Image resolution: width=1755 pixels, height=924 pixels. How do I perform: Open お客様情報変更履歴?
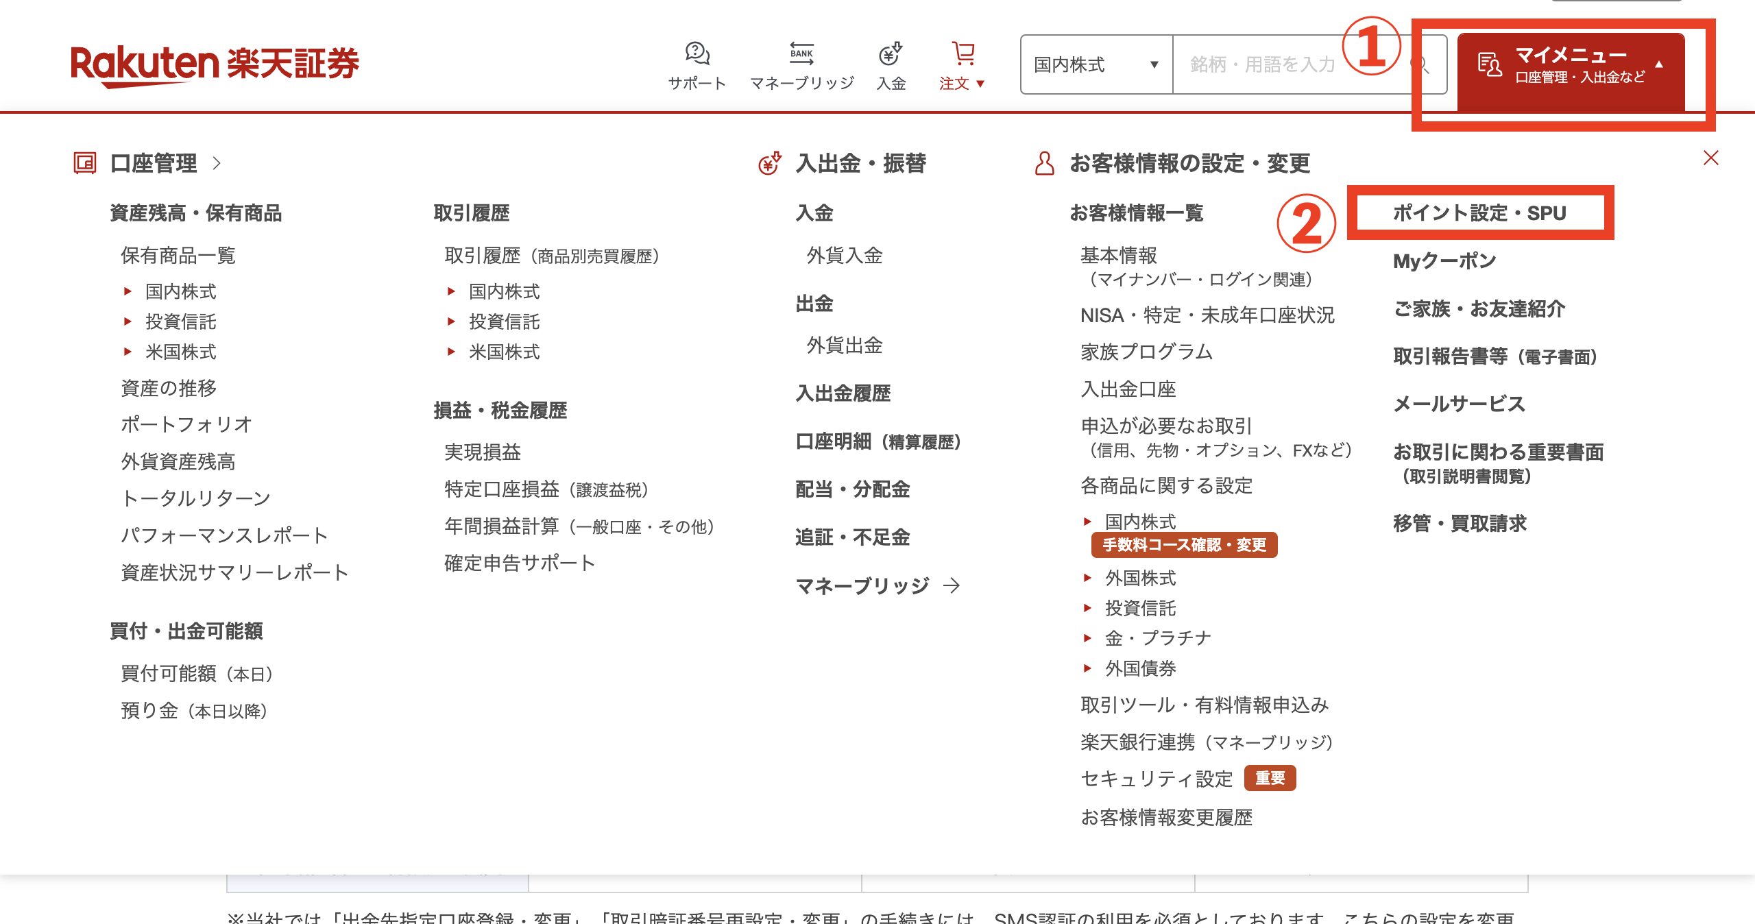pyautogui.click(x=1167, y=817)
